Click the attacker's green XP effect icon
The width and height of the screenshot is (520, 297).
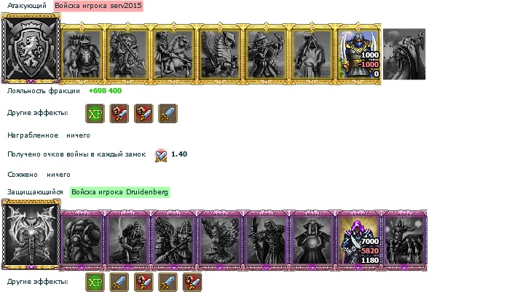coord(95,114)
